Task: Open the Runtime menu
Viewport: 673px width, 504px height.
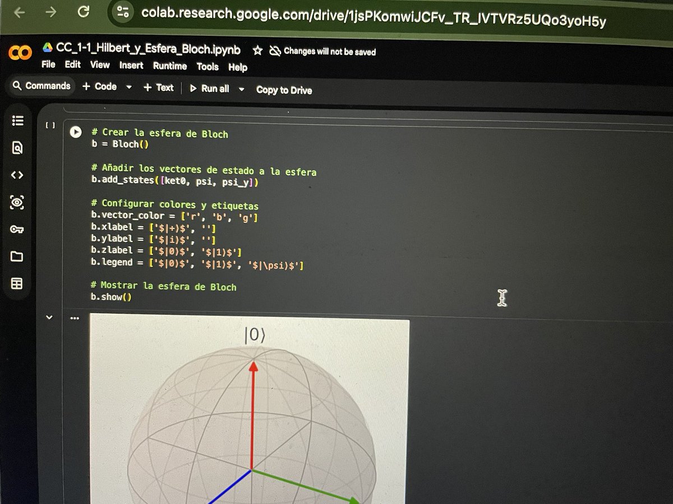Action: (x=170, y=66)
